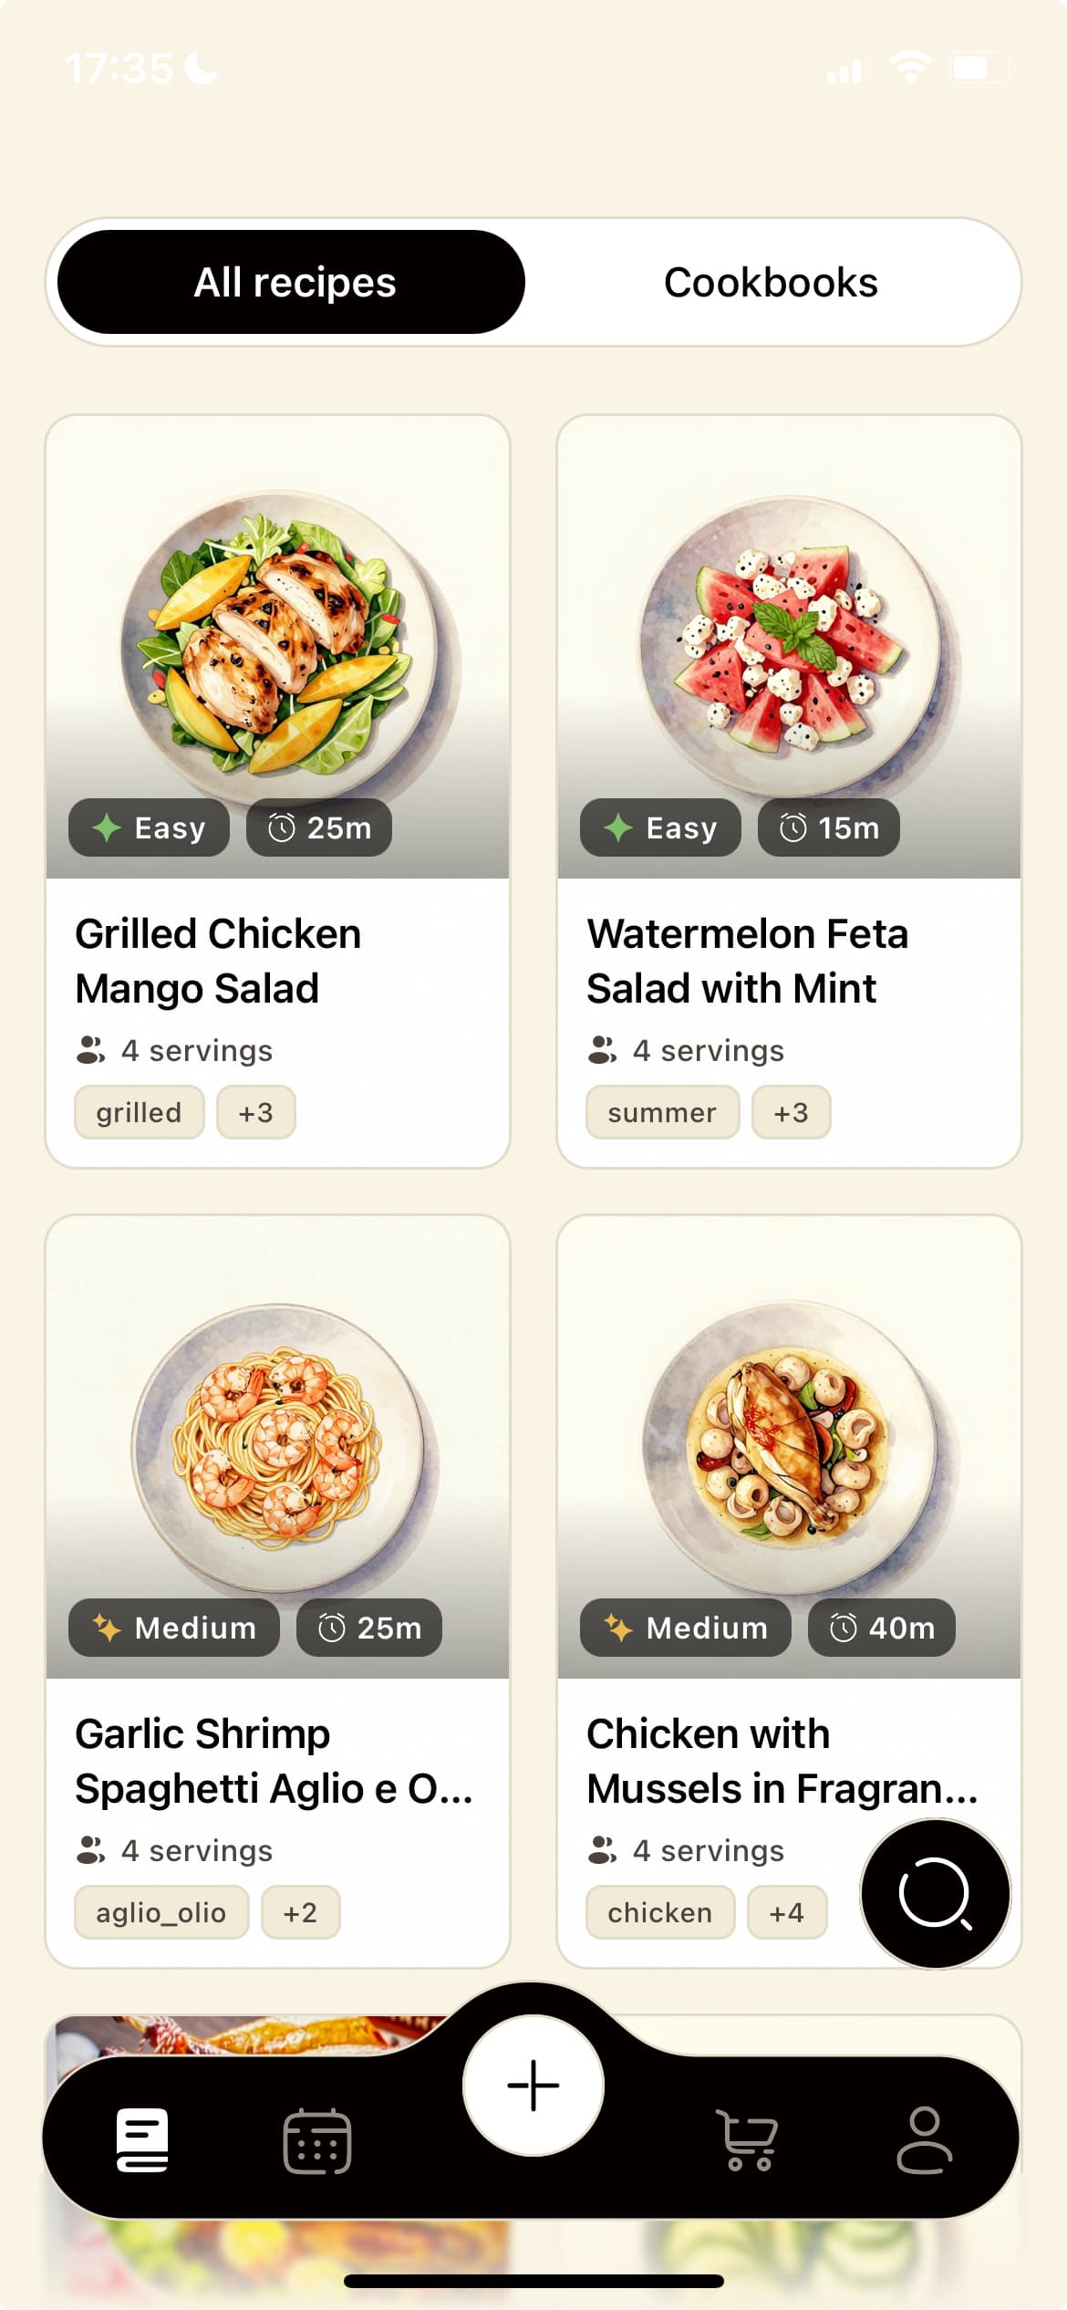Open the recipes book tab icon

point(142,2139)
